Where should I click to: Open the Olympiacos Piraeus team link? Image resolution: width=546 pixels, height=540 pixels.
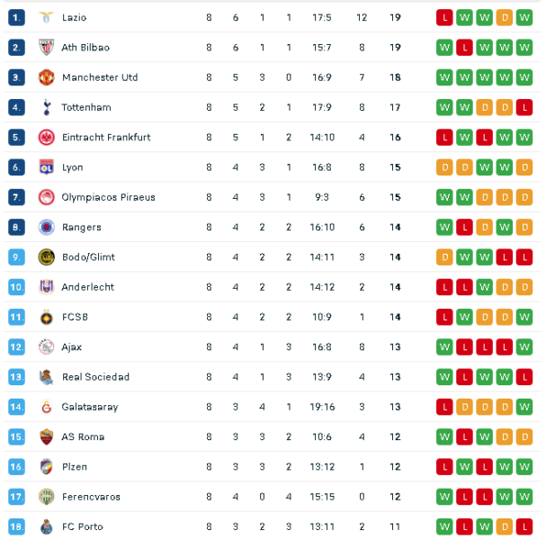(x=108, y=197)
